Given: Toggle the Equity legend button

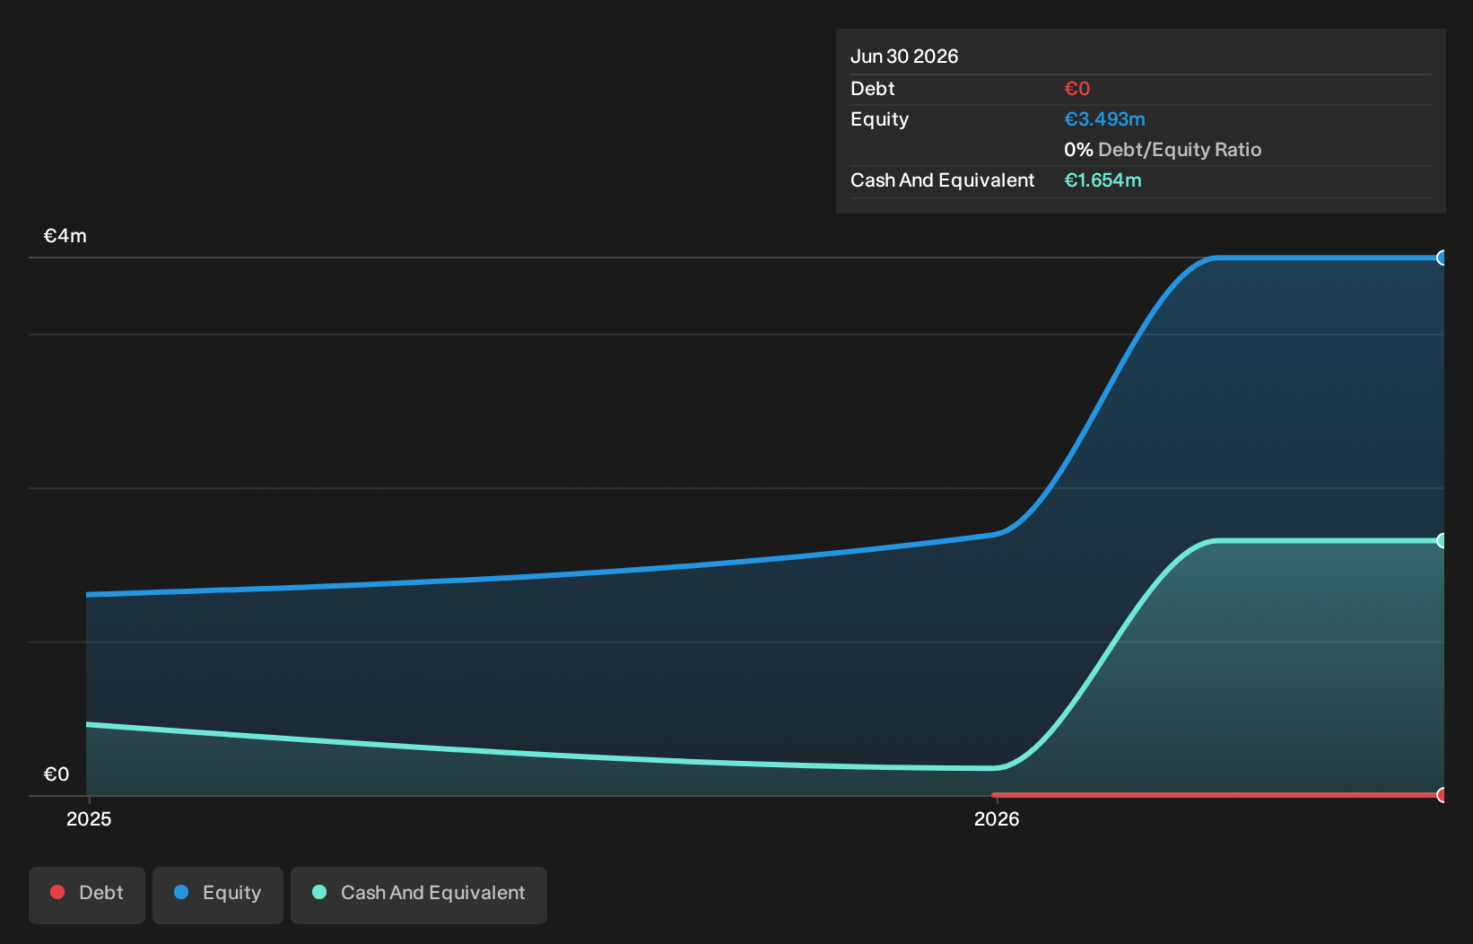Looking at the screenshot, I should (x=218, y=895).
